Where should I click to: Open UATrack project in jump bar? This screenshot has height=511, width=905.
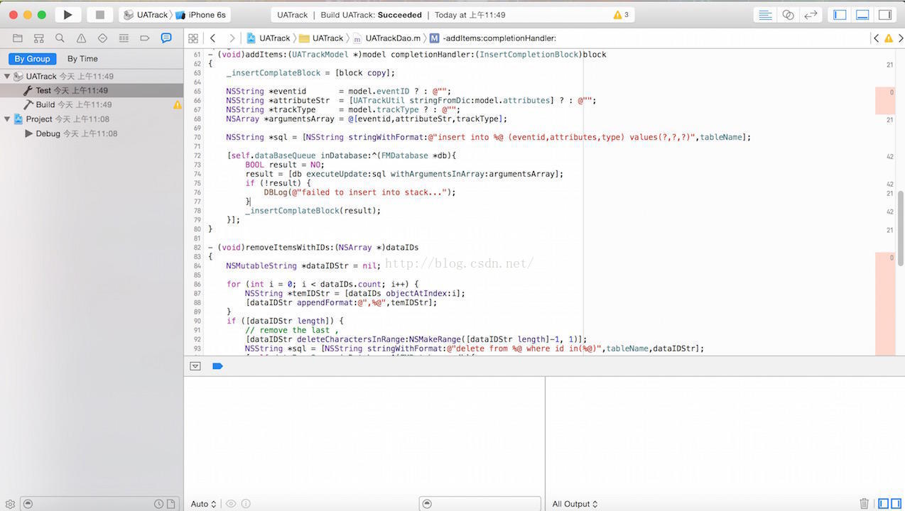click(269, 38)
